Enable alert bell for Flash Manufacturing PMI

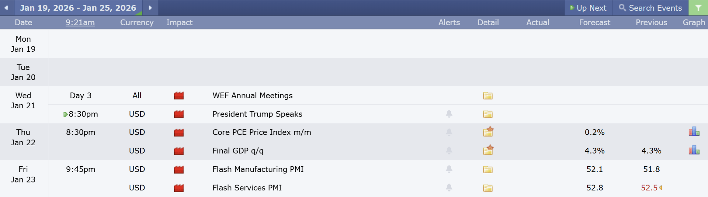449,169
